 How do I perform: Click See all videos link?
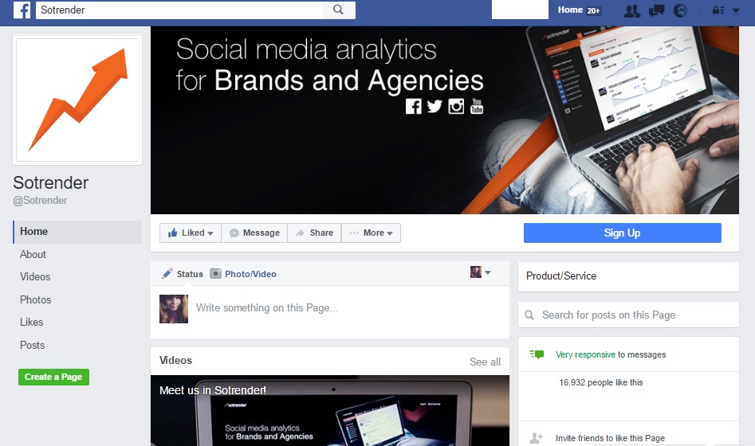pos(485,362)
